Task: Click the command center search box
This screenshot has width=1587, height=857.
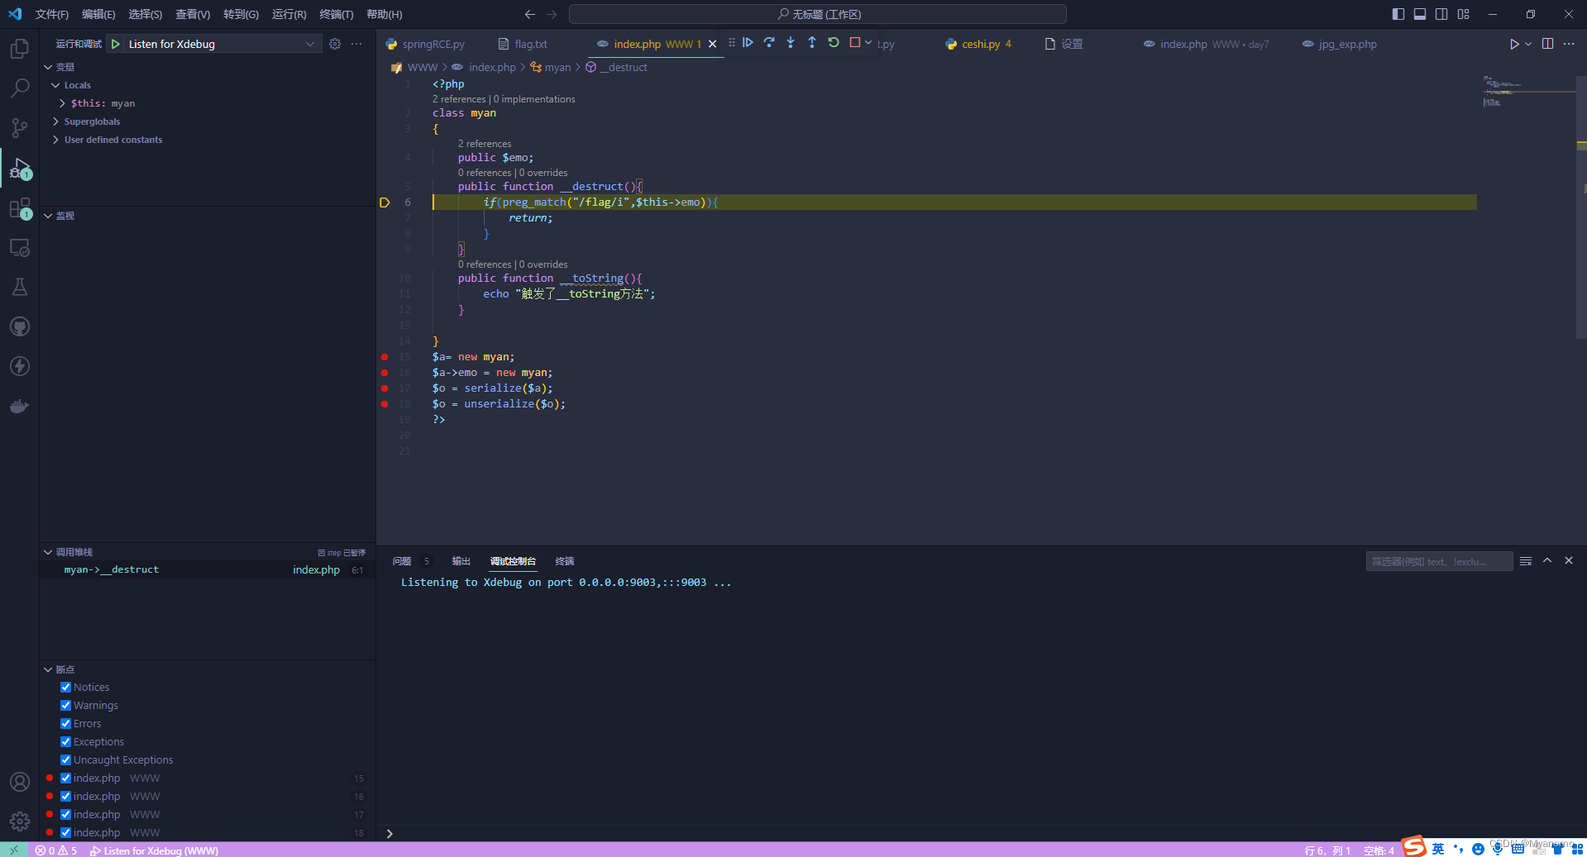Action: tap(817, 14)
